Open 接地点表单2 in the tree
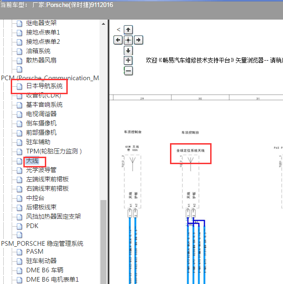Image resolution: width=283 pixels, height=284 pixels. coord(43,42)
